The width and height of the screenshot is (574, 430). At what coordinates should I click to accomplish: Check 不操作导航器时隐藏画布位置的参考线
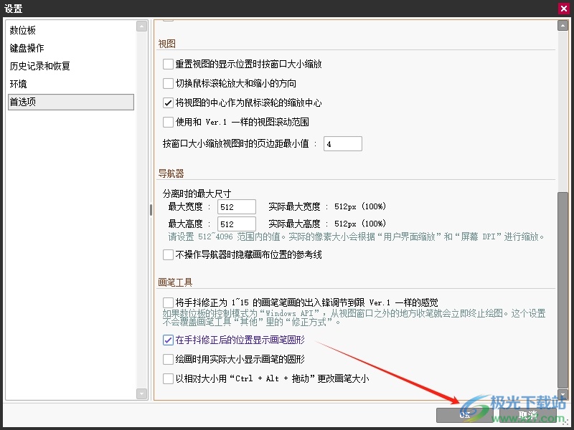click(x=168, y=254)
